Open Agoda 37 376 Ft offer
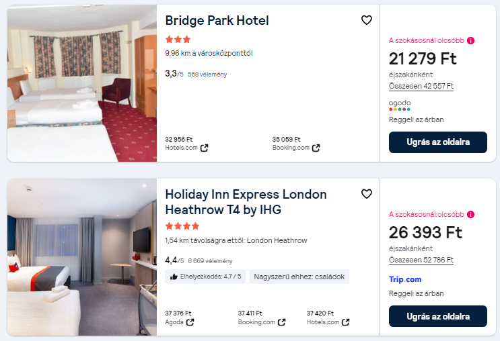This screenshot has height=341, width=500. pos(180,318)
